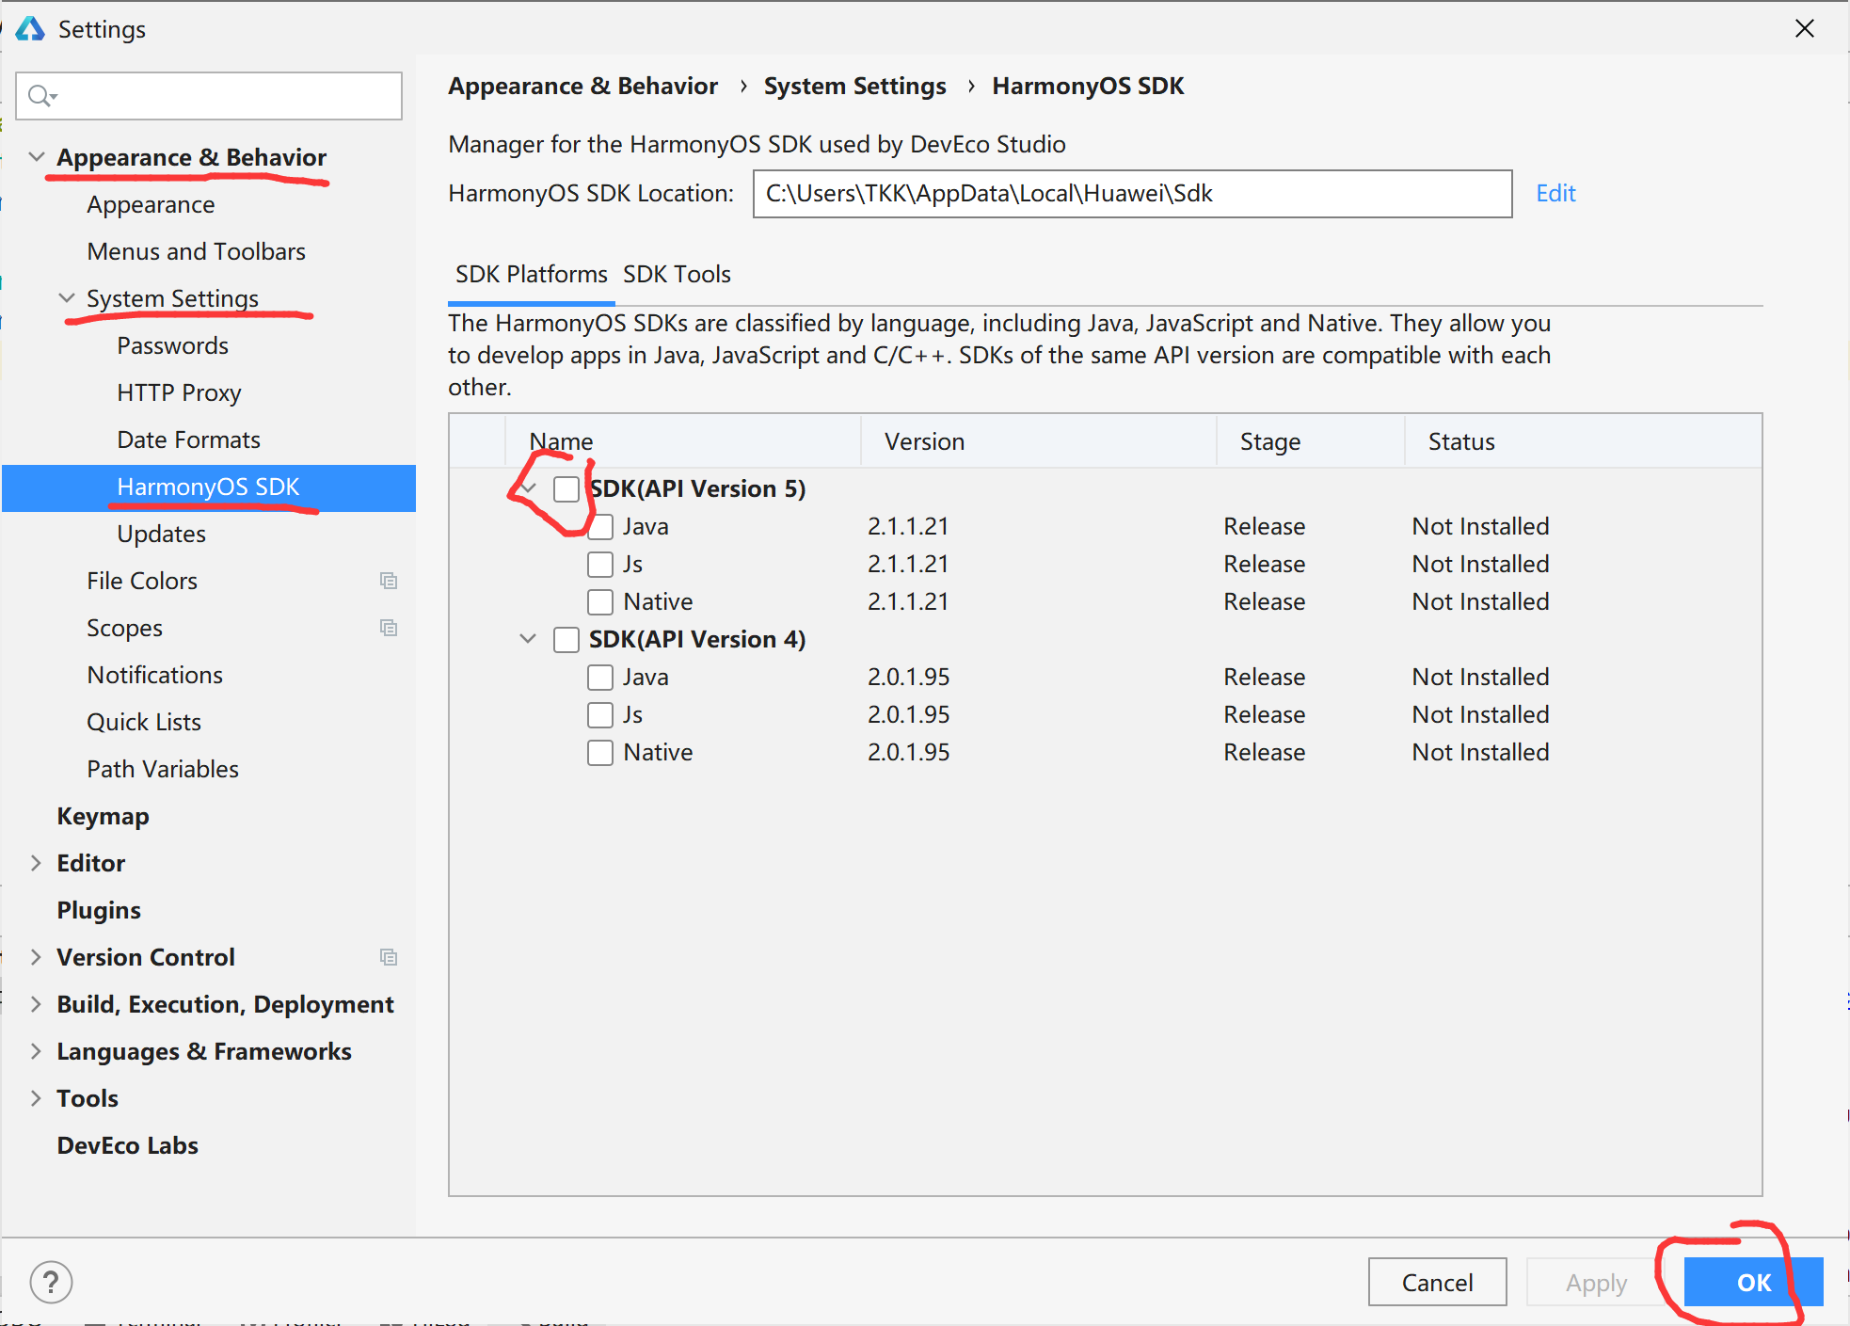Viewport: 1850px width, 1326px height.
Task: Click the settings icon beside Version Control
Action: click(389, 957)
